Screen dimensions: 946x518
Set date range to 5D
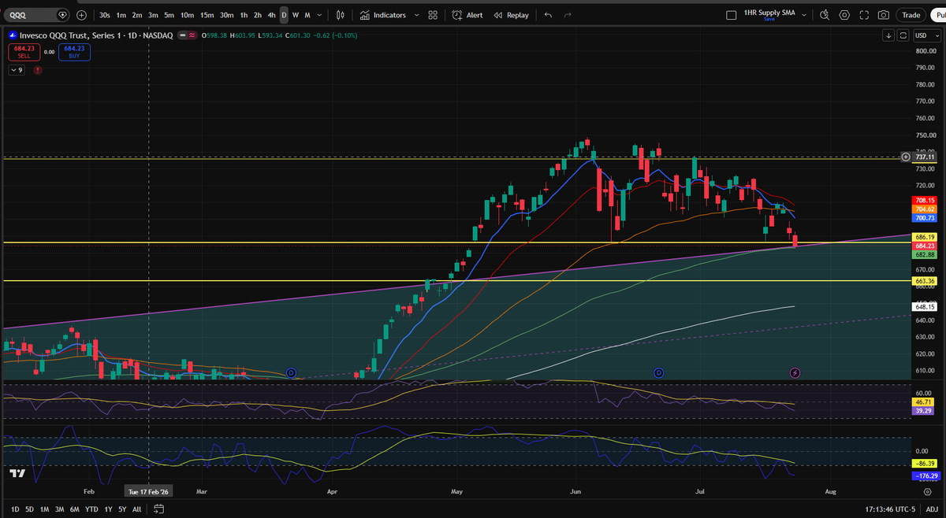[29, 509]
